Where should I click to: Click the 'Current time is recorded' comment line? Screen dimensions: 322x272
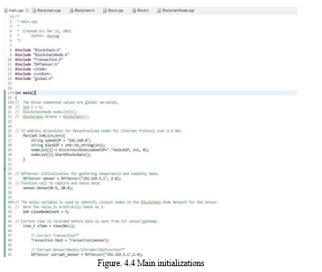tap(87, 221)
